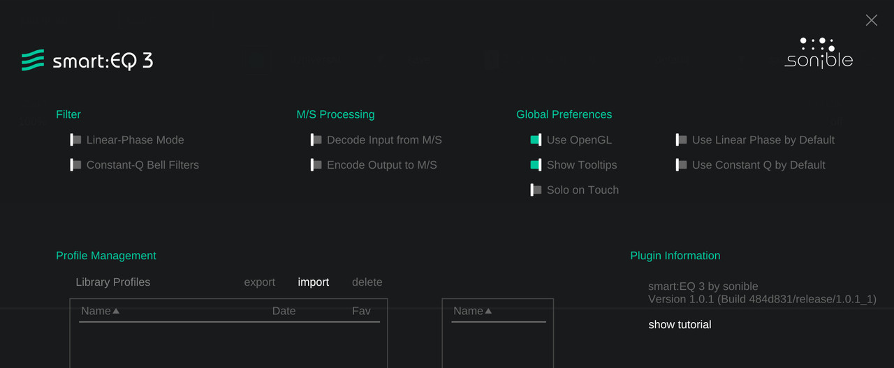Click the Library Profiles label
894x368 pixels.
pyautogui.click(x=112, y=282)
